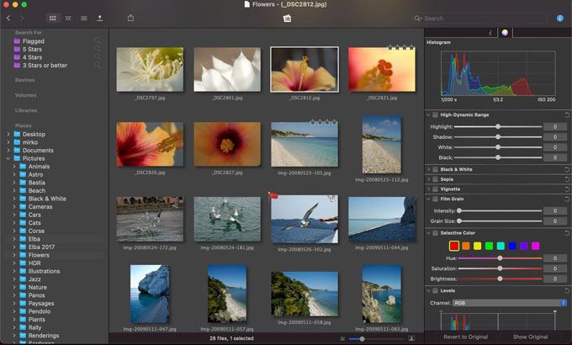Select the img-20090511-047.jpg thumbnail
572x345 pixels.
[x=150, y=294]
